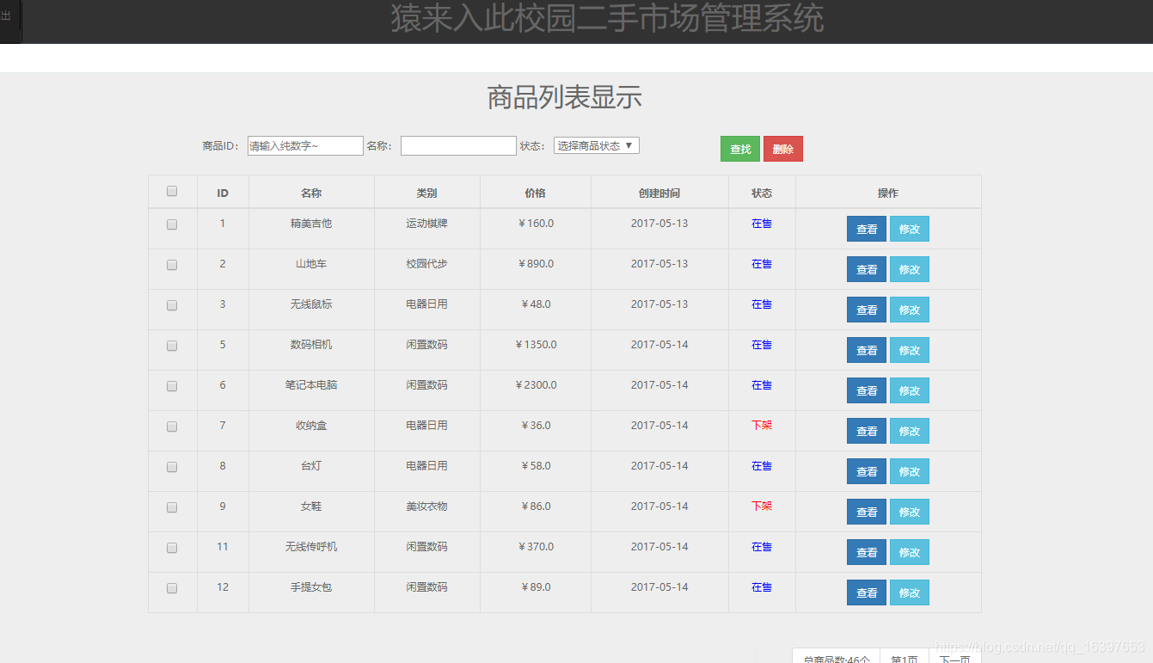Click 修改 in the 女鞋 row

(x=910, y=512)
